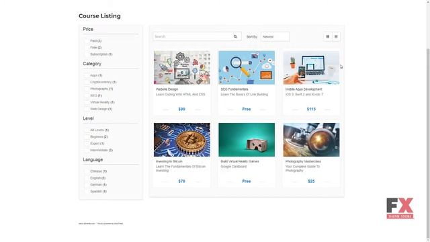Check the SEO category filter
Screen dimensions: 430x242
point(87,95)
